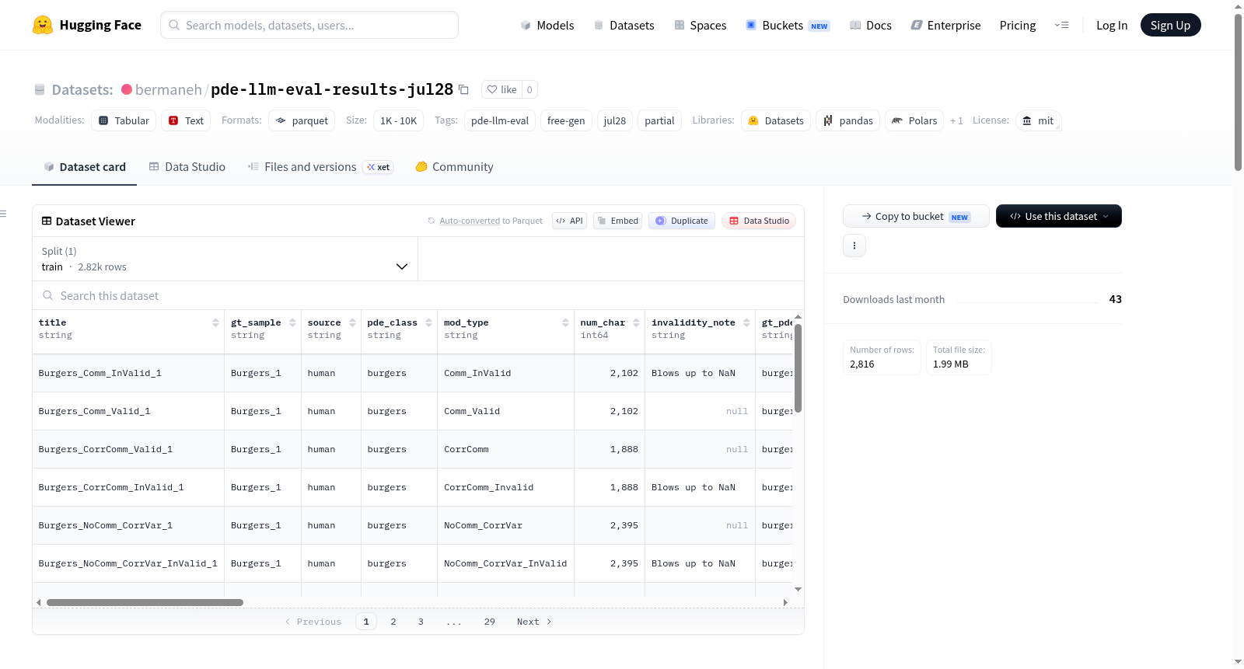Click the Polars library tag
Screen dimensions: 1244x669
914,120
